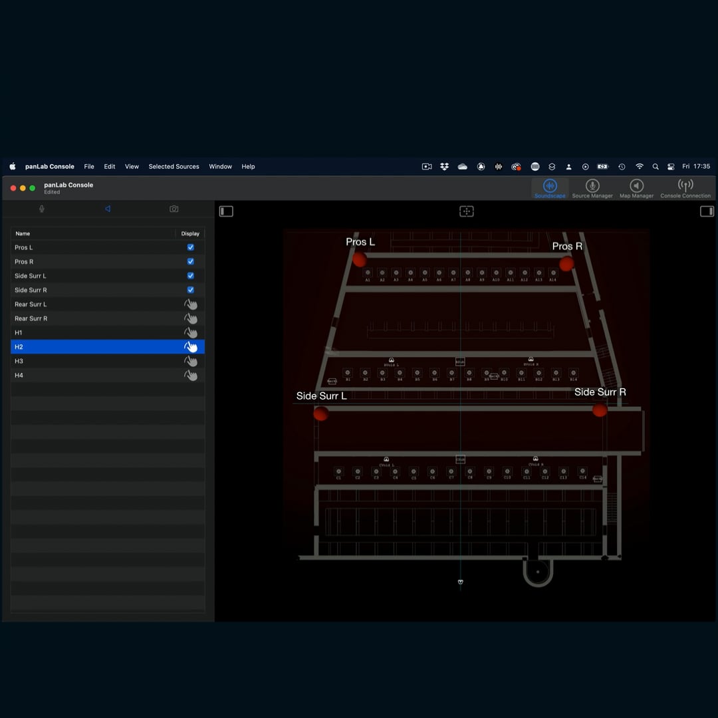Open Console Connection settings
Image resolution: width=718 pixels, height=718 pixels.
pos(685,189)
